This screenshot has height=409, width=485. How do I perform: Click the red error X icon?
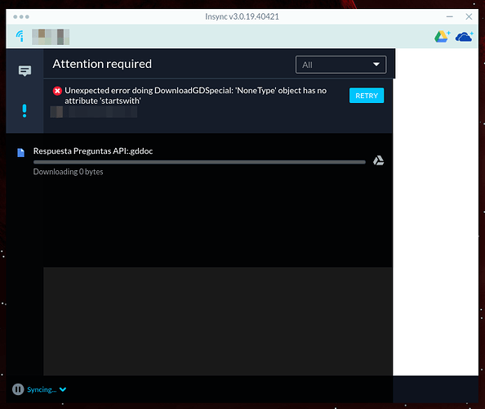pyautogui.click(x=57, y=91)
